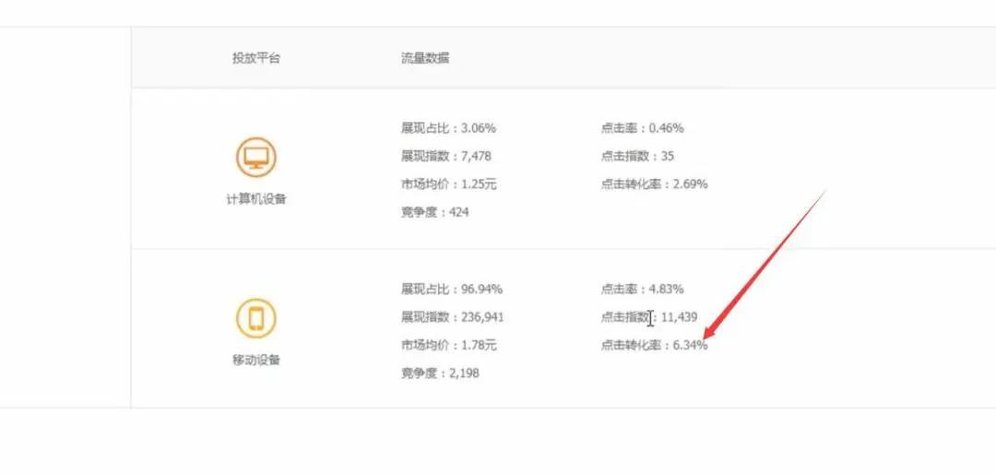The height and width of the screenshot is (474, 996).
Task: Click computer 点击转化率 value 2.69%
Action: 691,184
